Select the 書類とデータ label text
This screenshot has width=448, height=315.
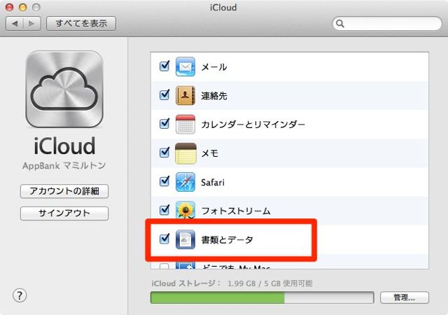click(x=227, y=240)
